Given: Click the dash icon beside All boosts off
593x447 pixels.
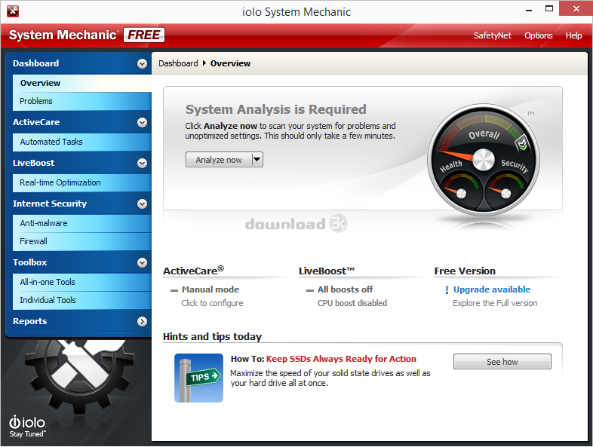Looking at the screenshot, I should 310,290.
